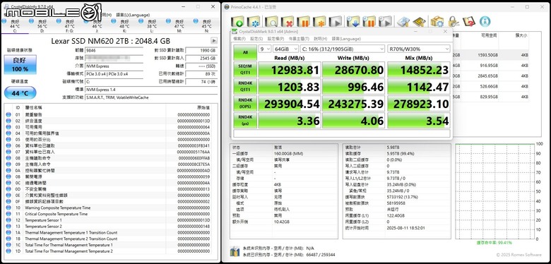The width and height of the screenshot is (551, 264).
Task: Click the PrimoCache padlock license icon
Action: (454, 22)
